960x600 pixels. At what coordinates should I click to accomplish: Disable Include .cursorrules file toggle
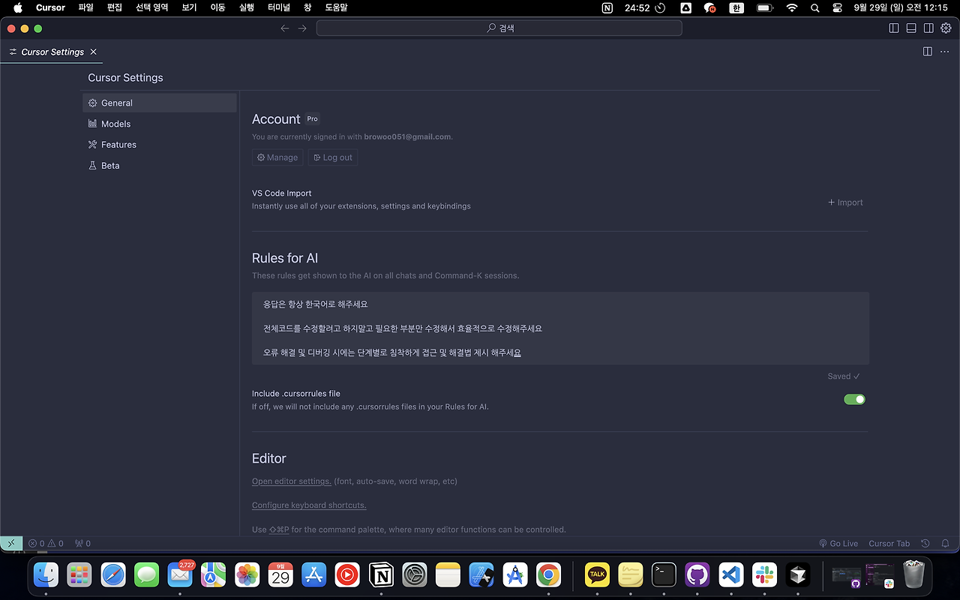854,399
